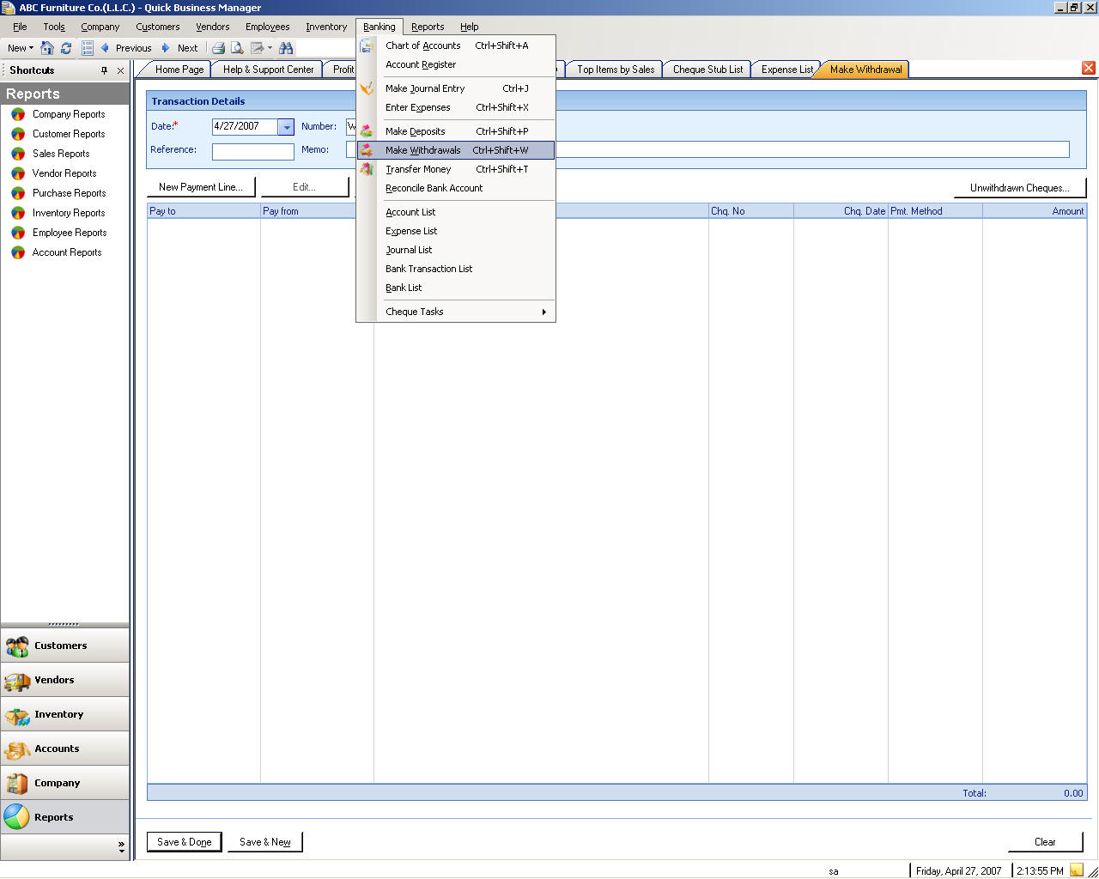
Task: Click the binoculars find icon
Action: pyautogui.click(x=286, y=48)
